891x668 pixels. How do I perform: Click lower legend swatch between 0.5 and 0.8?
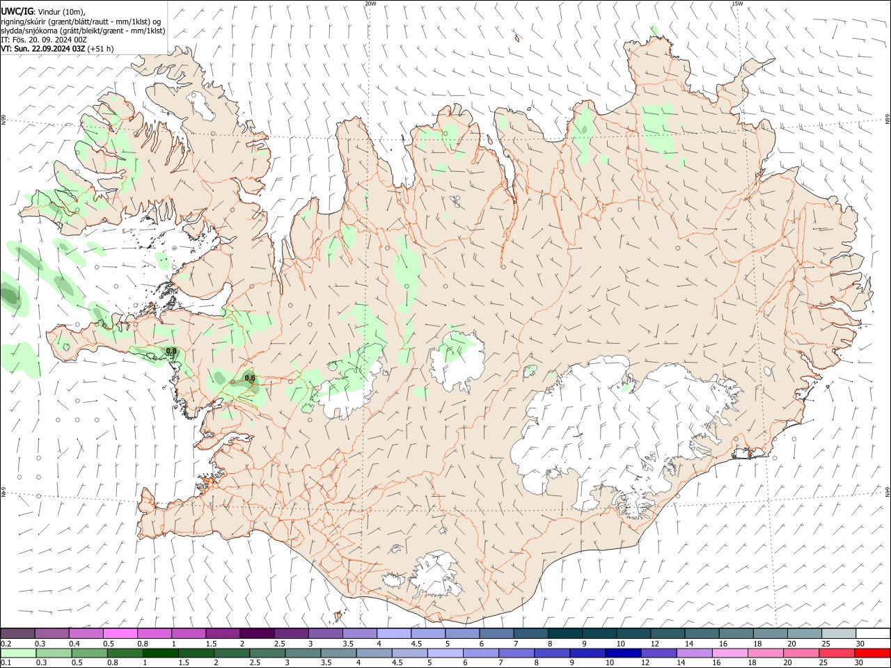89,653
